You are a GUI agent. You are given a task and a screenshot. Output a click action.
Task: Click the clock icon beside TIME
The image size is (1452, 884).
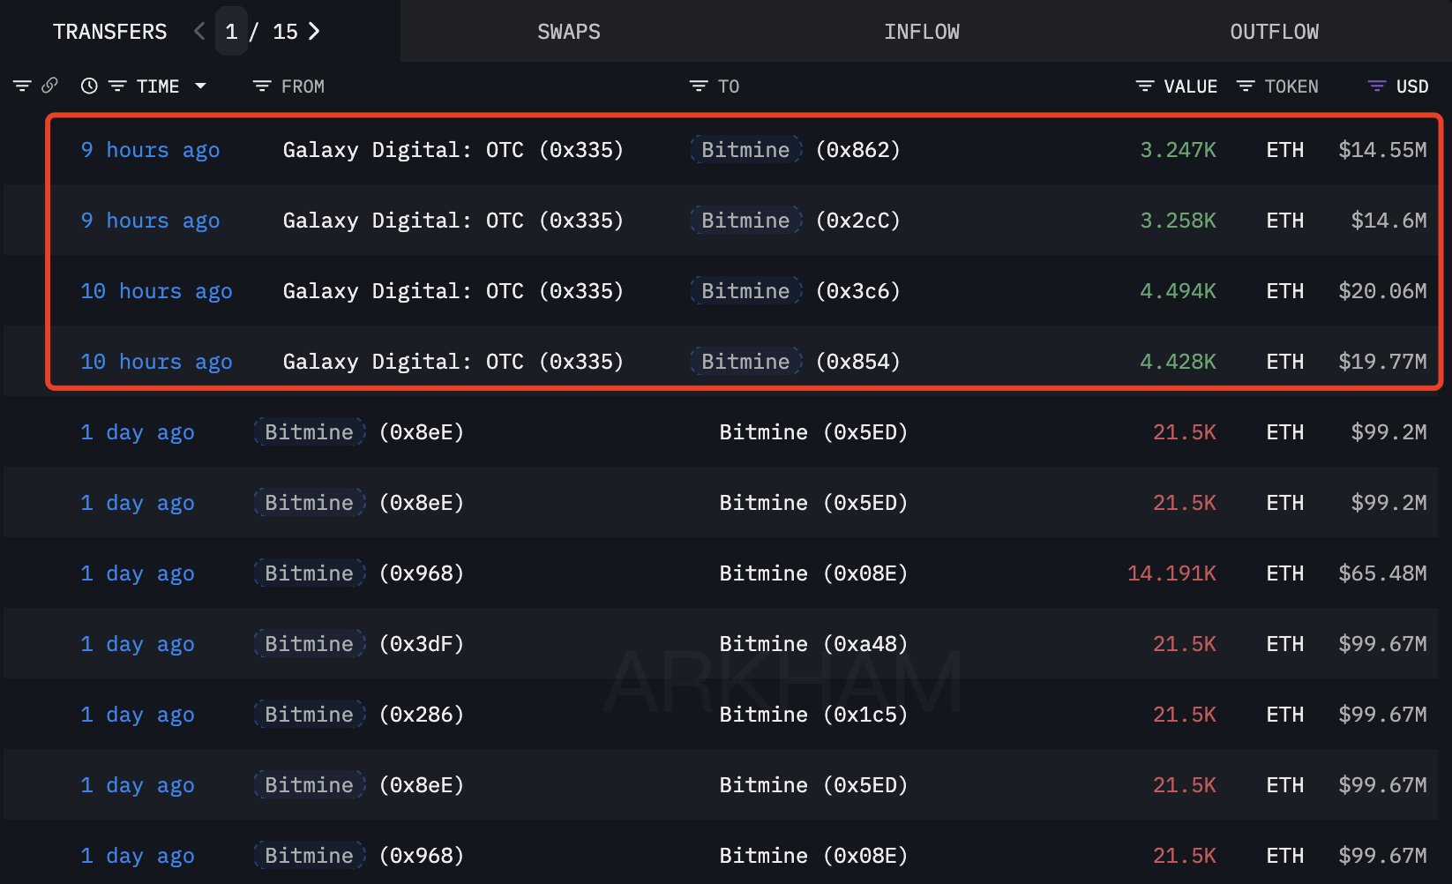[x=89, y=86]
